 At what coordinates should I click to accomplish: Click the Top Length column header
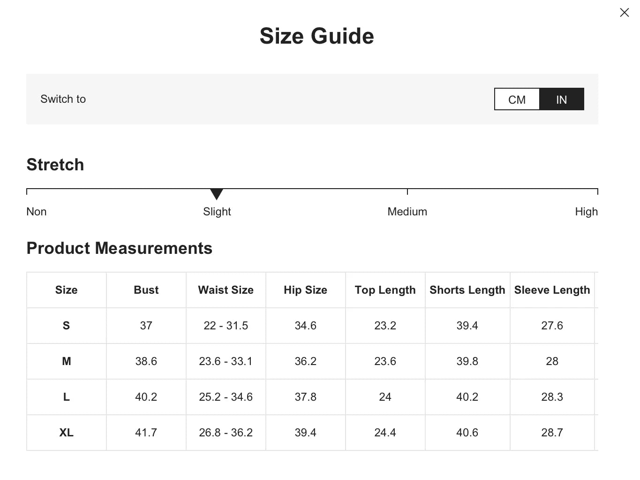[x=385, y=290]
